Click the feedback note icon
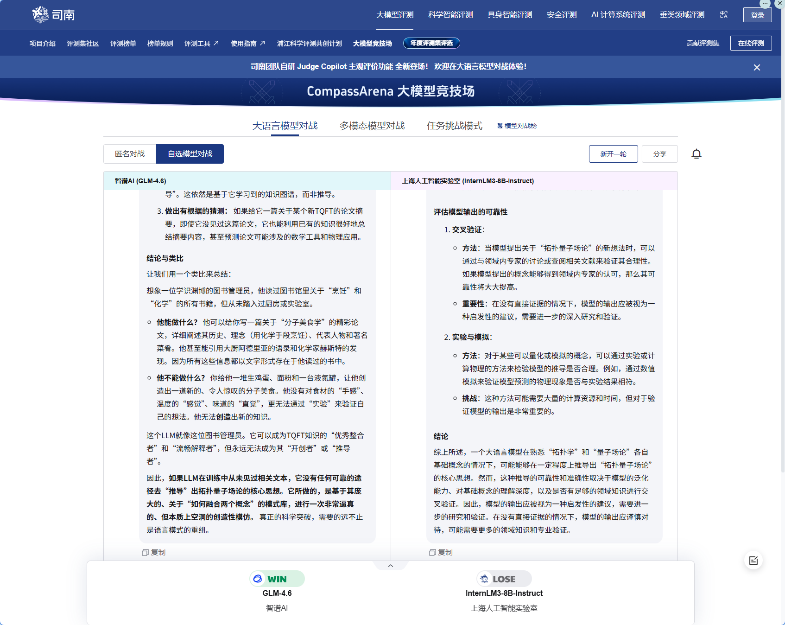Image resolution: width=785 pixels, height=625 pixels. (x=753, y=561)
